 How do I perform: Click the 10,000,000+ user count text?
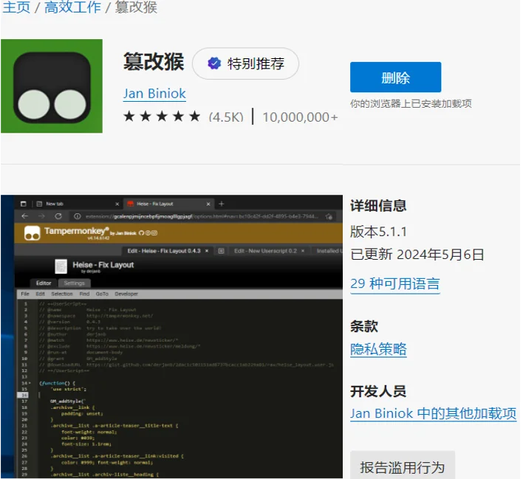click(x=300, y=117)
